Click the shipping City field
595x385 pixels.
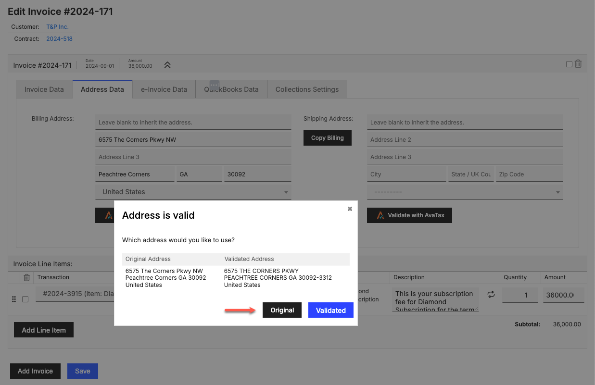coord(406,174)
